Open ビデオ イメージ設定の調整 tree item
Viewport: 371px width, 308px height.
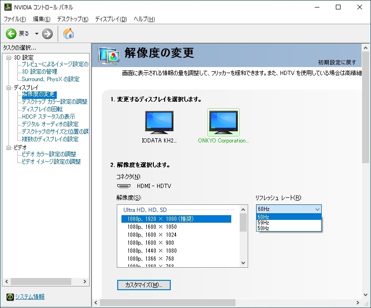point(51,162)
